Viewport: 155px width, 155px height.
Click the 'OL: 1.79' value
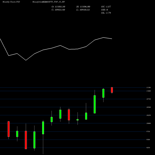pos(106,13)
